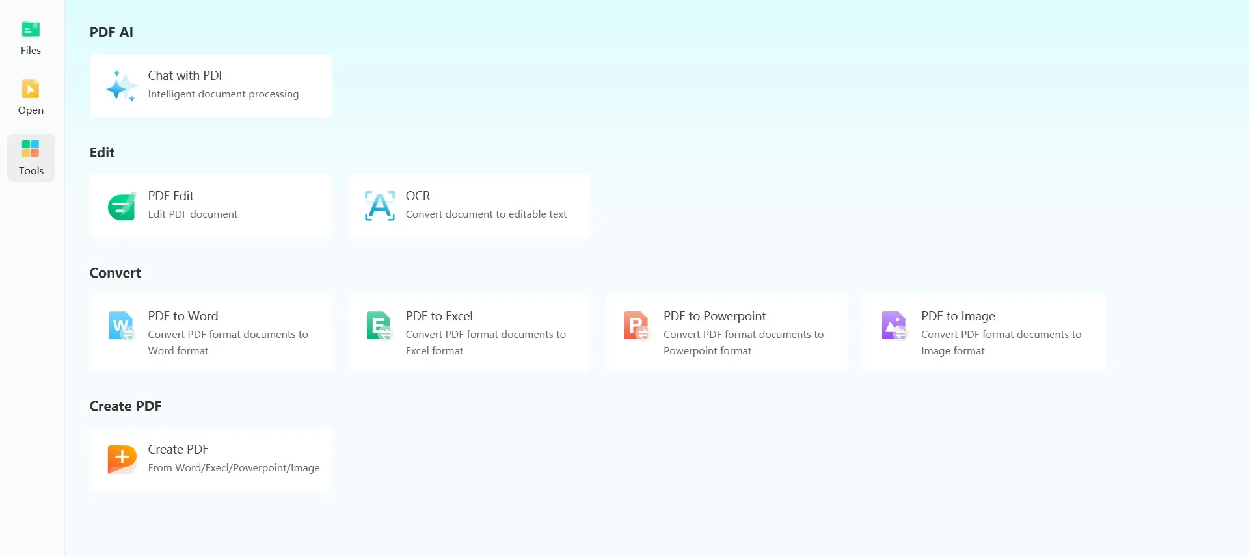The image size is (1249, 557).
Task: Click 'Edit PDF document' description
Action: (x=193, y=214)
